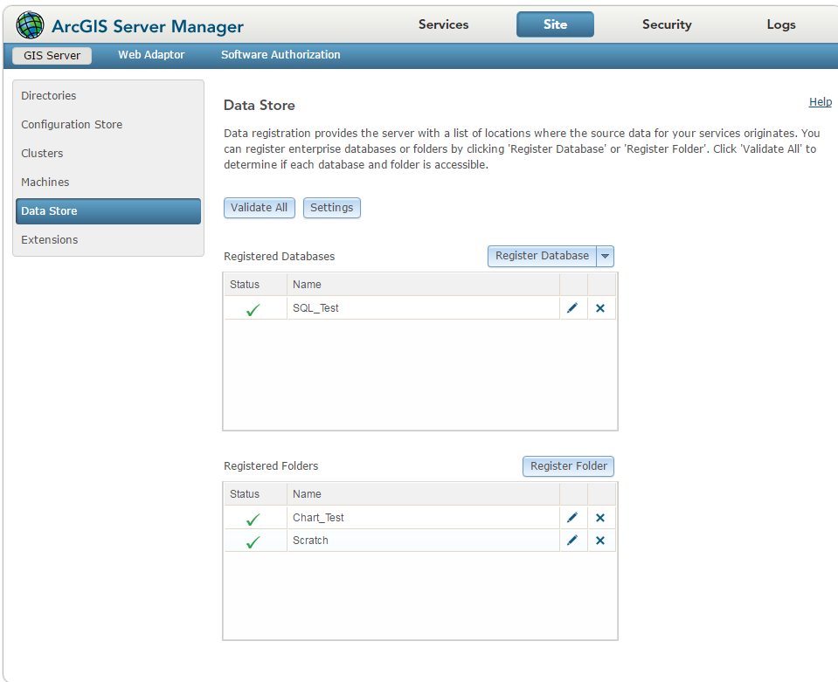
Task: Open the Services tab
Action: [443, 24]
